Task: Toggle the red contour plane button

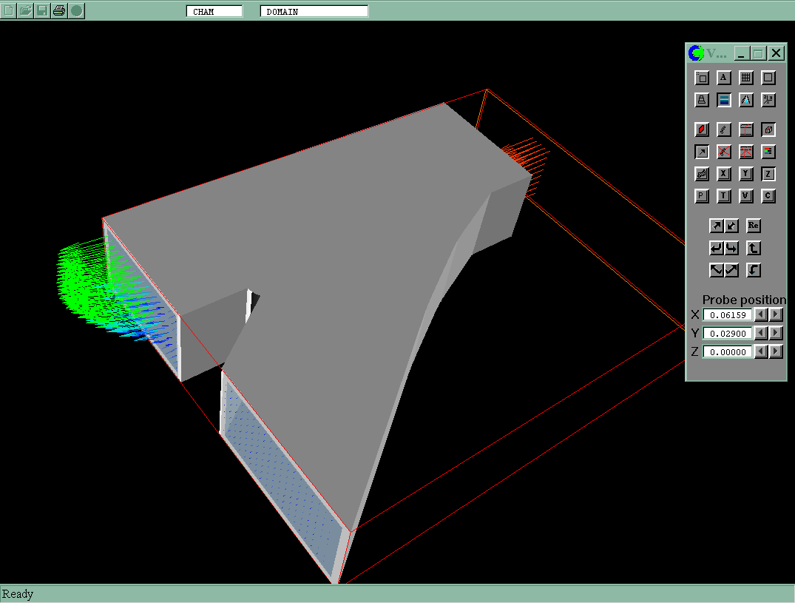Action: click(x=702, y=129)
